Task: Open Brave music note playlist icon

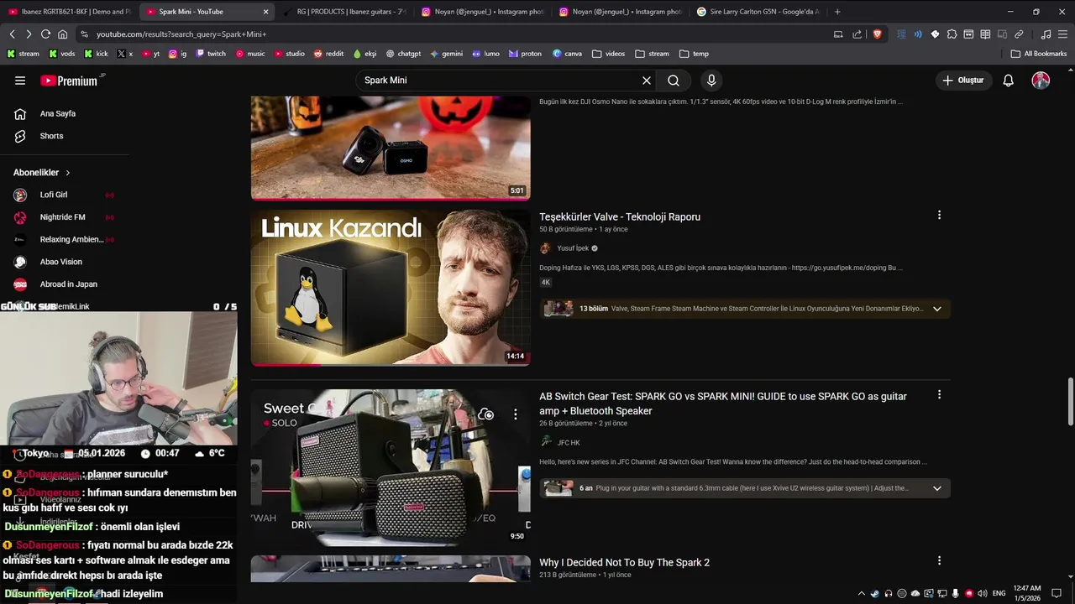Action: [1046, 34]
